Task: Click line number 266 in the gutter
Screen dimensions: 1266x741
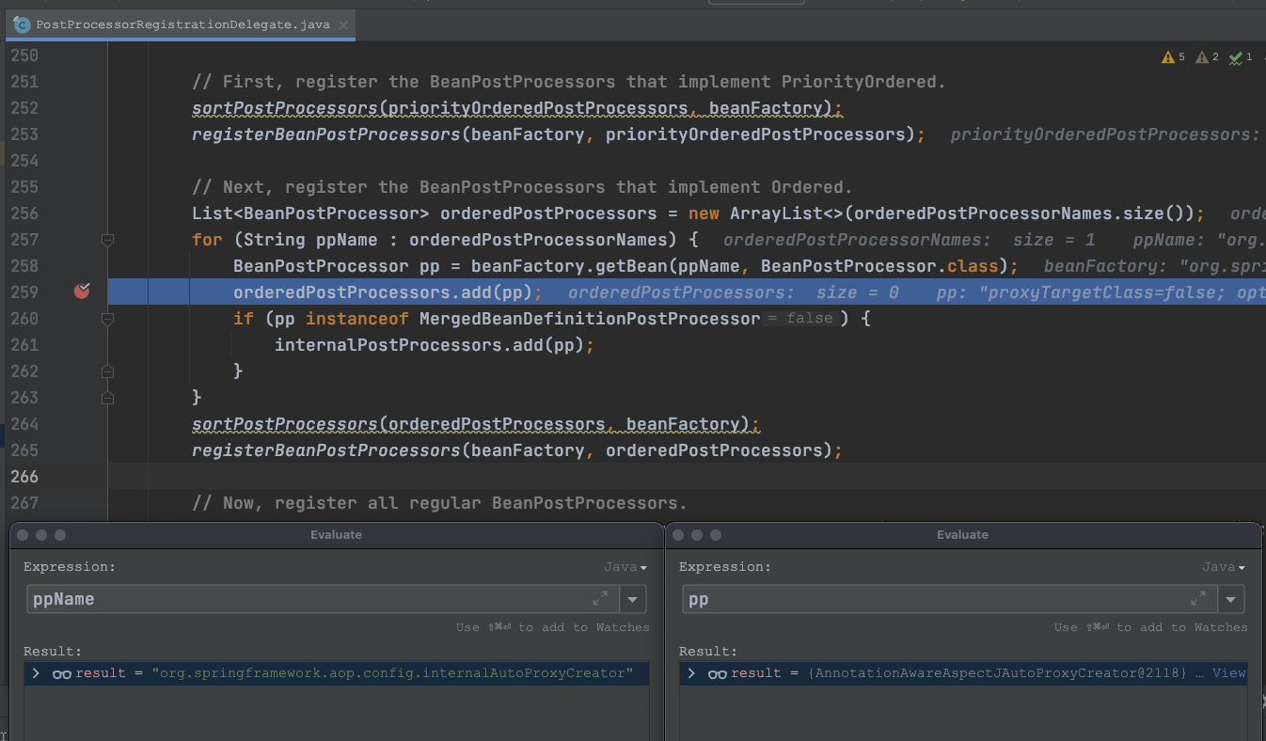Action: (24, 477)
